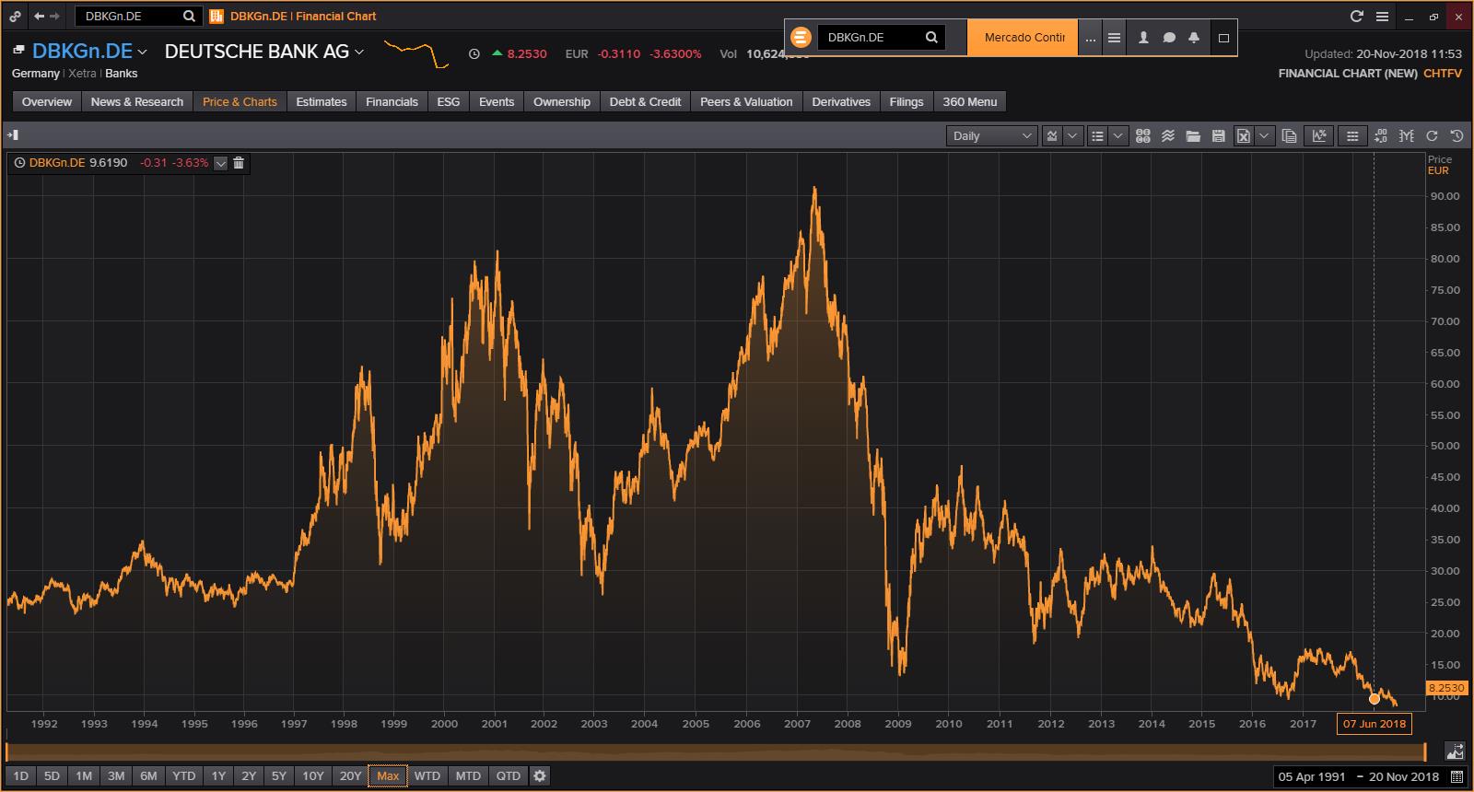This screenshot has height=792, width=1474.
Task: Click the small window icon beside DBKGn.DE ticker
Action: click(x=18, y=50)
